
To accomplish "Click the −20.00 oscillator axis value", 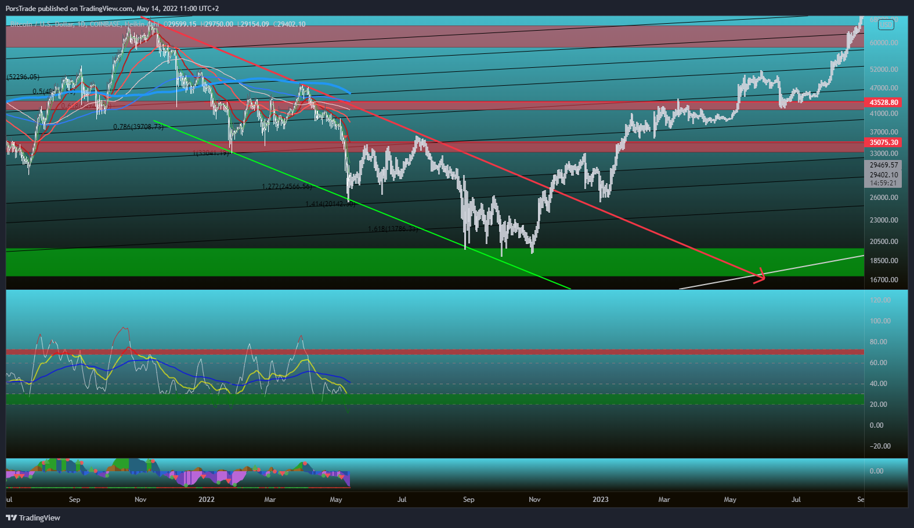I will [880, 446].
